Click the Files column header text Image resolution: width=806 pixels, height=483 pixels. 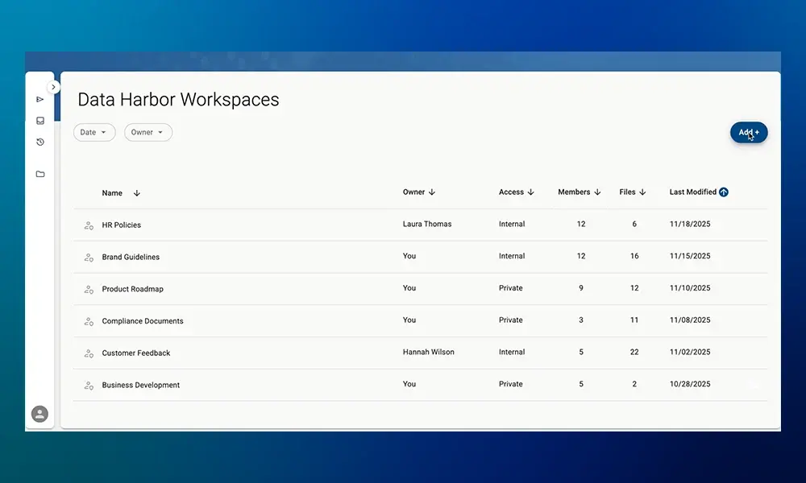627,192
